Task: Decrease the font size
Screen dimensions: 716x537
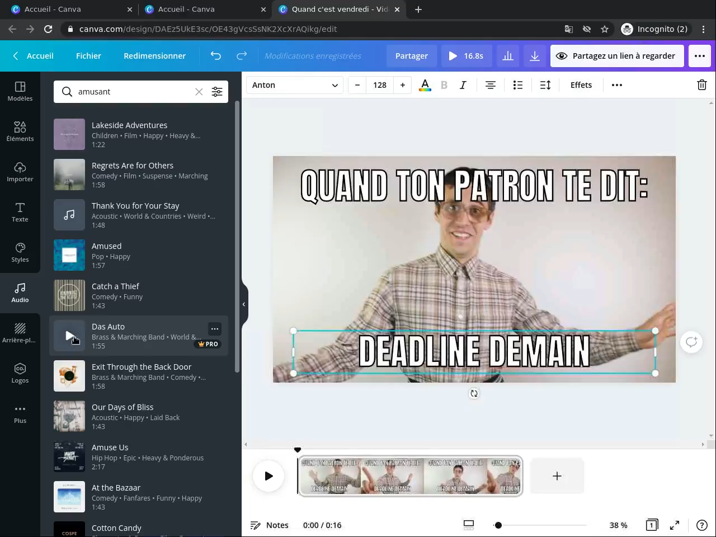Action: 357,85
